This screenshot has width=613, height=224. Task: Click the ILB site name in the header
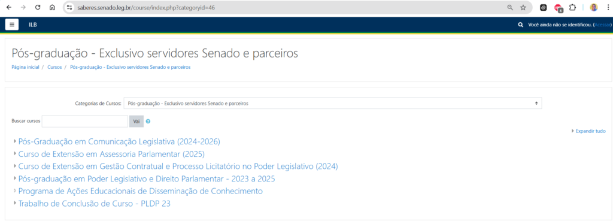33,25
